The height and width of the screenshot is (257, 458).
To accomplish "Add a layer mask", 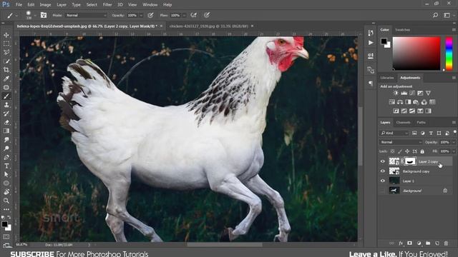I will (x=410, y=243).
